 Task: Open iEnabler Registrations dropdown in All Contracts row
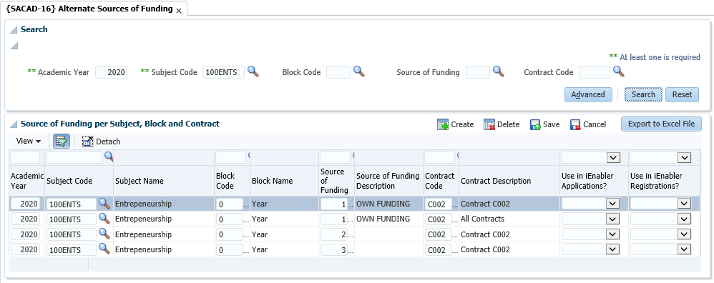coord(684,219)
